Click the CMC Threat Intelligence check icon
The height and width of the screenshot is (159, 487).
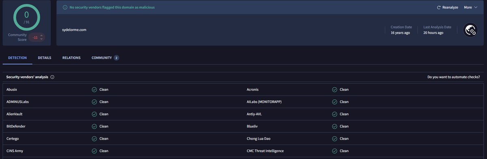(x=334, y=151)
